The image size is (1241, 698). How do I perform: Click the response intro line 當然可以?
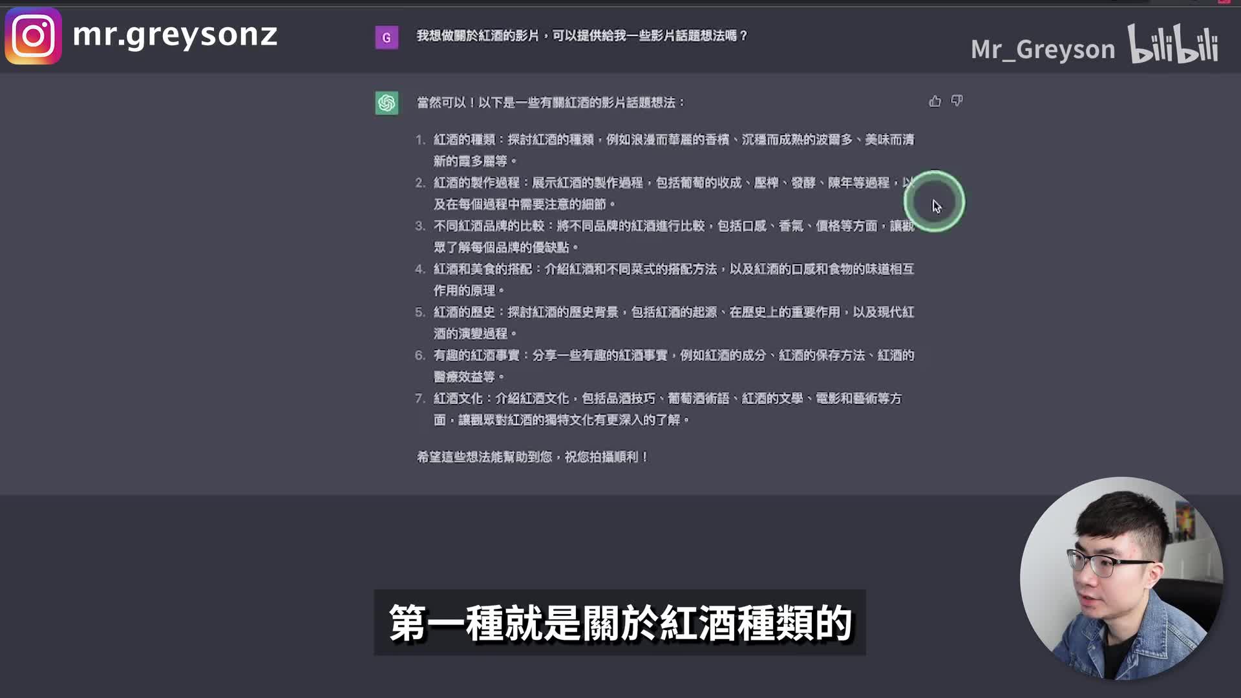551,103
